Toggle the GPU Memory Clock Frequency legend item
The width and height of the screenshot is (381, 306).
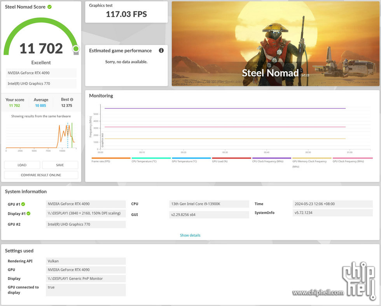click(x=312, y=163)
